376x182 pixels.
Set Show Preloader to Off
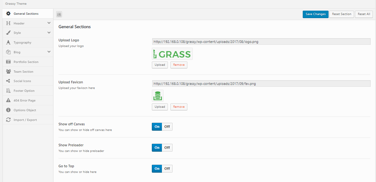(167, 148)
